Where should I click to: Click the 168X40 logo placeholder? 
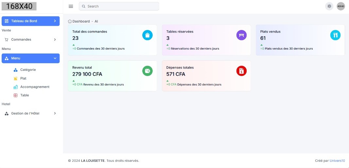(x=19, y=6)
